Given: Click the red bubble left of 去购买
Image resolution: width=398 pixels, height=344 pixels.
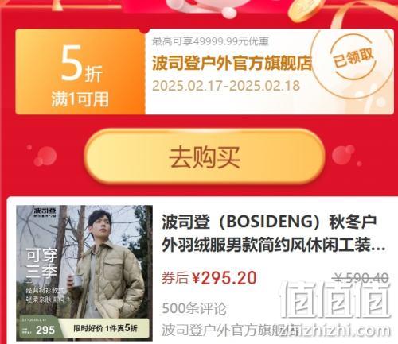Looking at the screenshot, I should [x=45, y=157].
